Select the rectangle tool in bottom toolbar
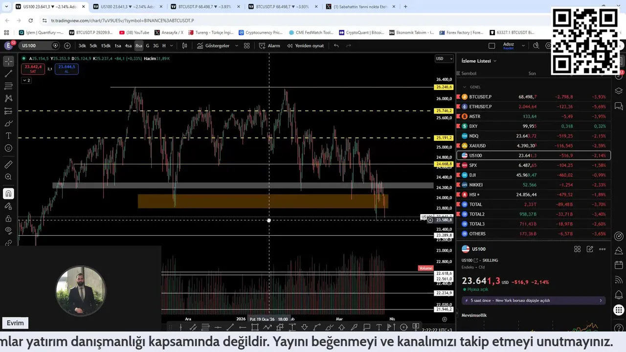This screenshot has width=626, height=352. [x=255, y=327]
